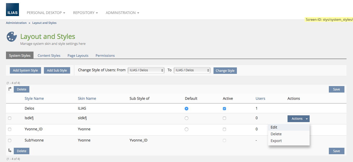Expand the Administration menu

click(x=122, y=13)
